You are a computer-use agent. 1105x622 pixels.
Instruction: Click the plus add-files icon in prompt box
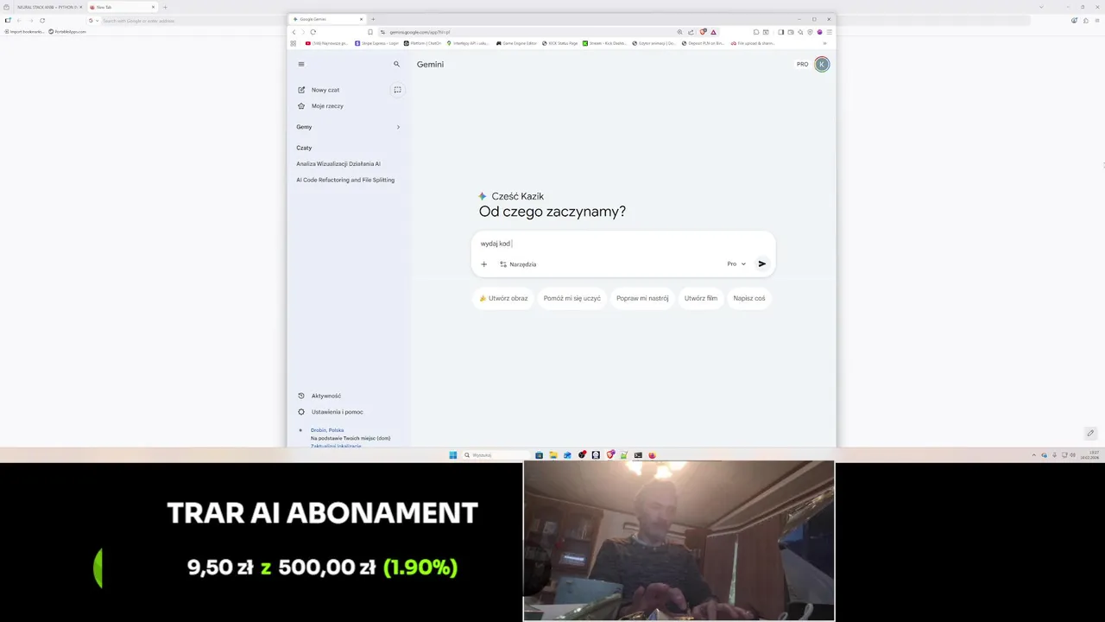(x=484, y=264)
